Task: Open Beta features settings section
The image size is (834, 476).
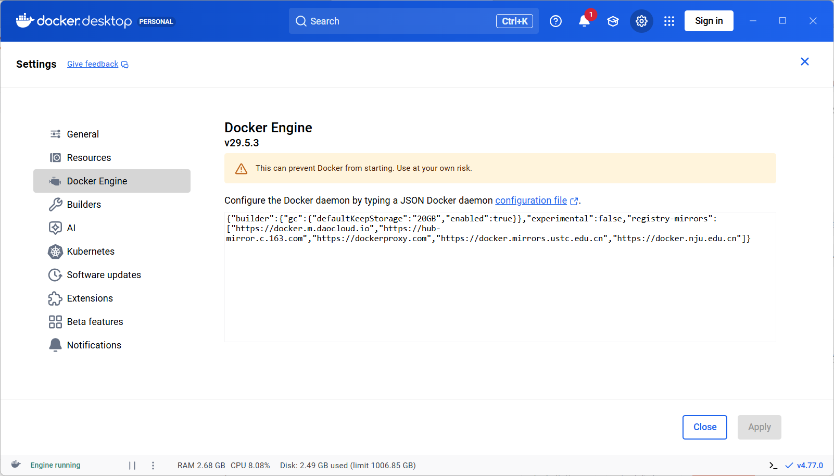Action: (x=112, y=321)
